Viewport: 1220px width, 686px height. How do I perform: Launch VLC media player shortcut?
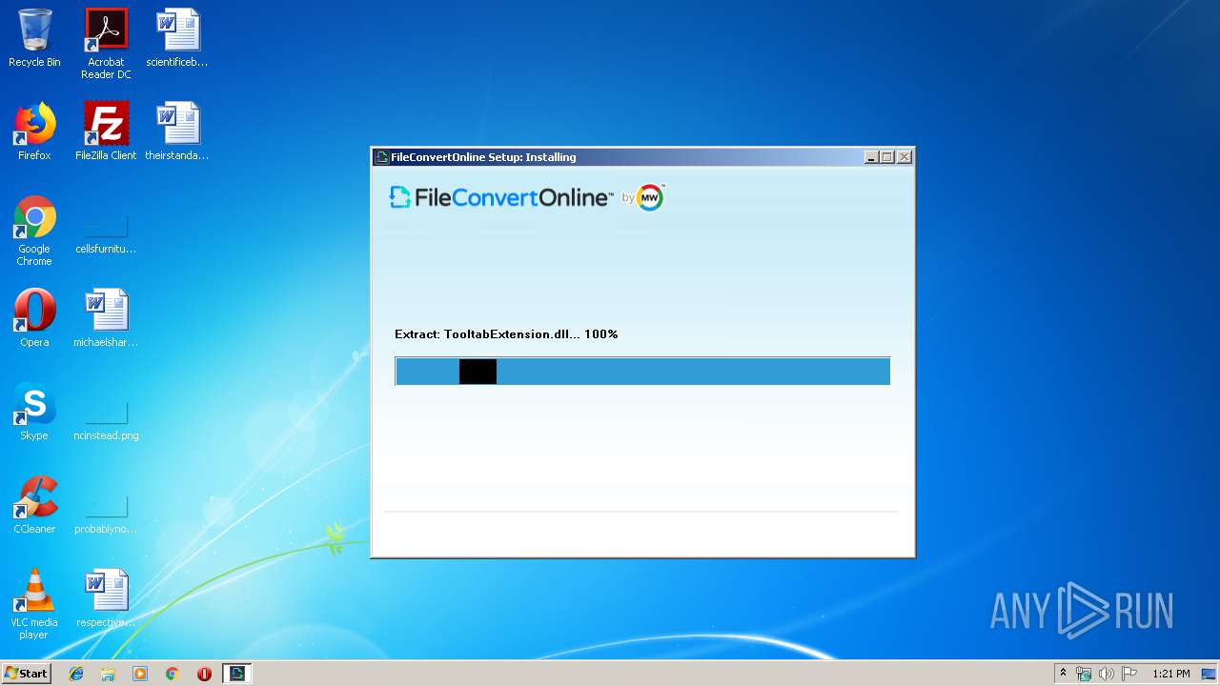pos(34,604)
